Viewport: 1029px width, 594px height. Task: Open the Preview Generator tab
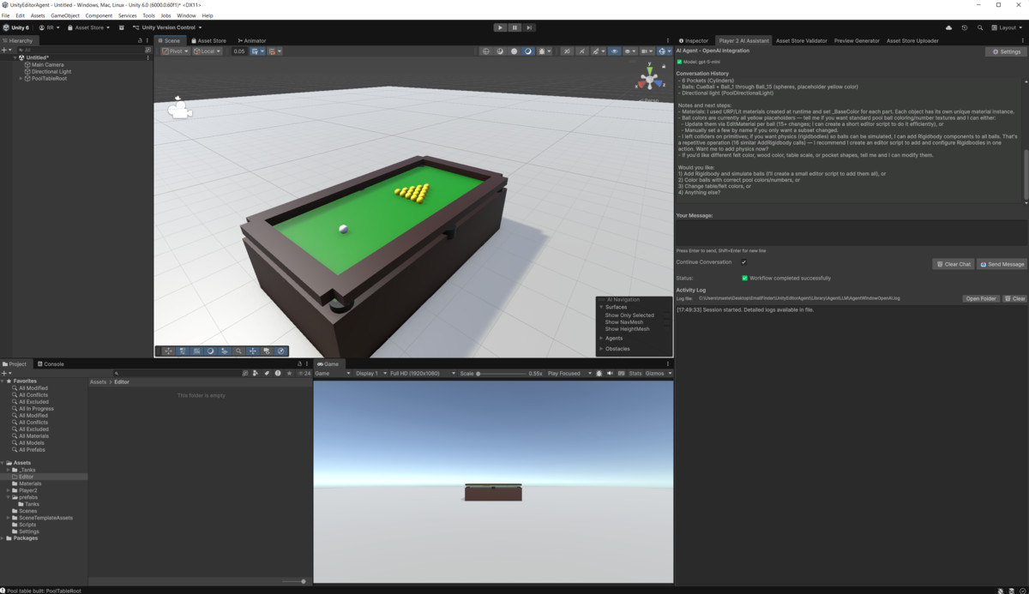(857, 40)
